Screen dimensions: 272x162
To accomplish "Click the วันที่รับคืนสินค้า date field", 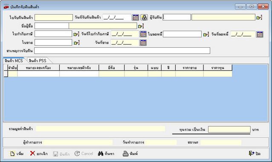I will [x=117, y=17].
